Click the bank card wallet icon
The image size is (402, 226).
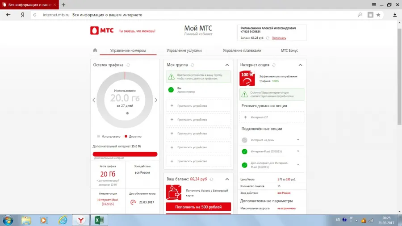point(174,193)
